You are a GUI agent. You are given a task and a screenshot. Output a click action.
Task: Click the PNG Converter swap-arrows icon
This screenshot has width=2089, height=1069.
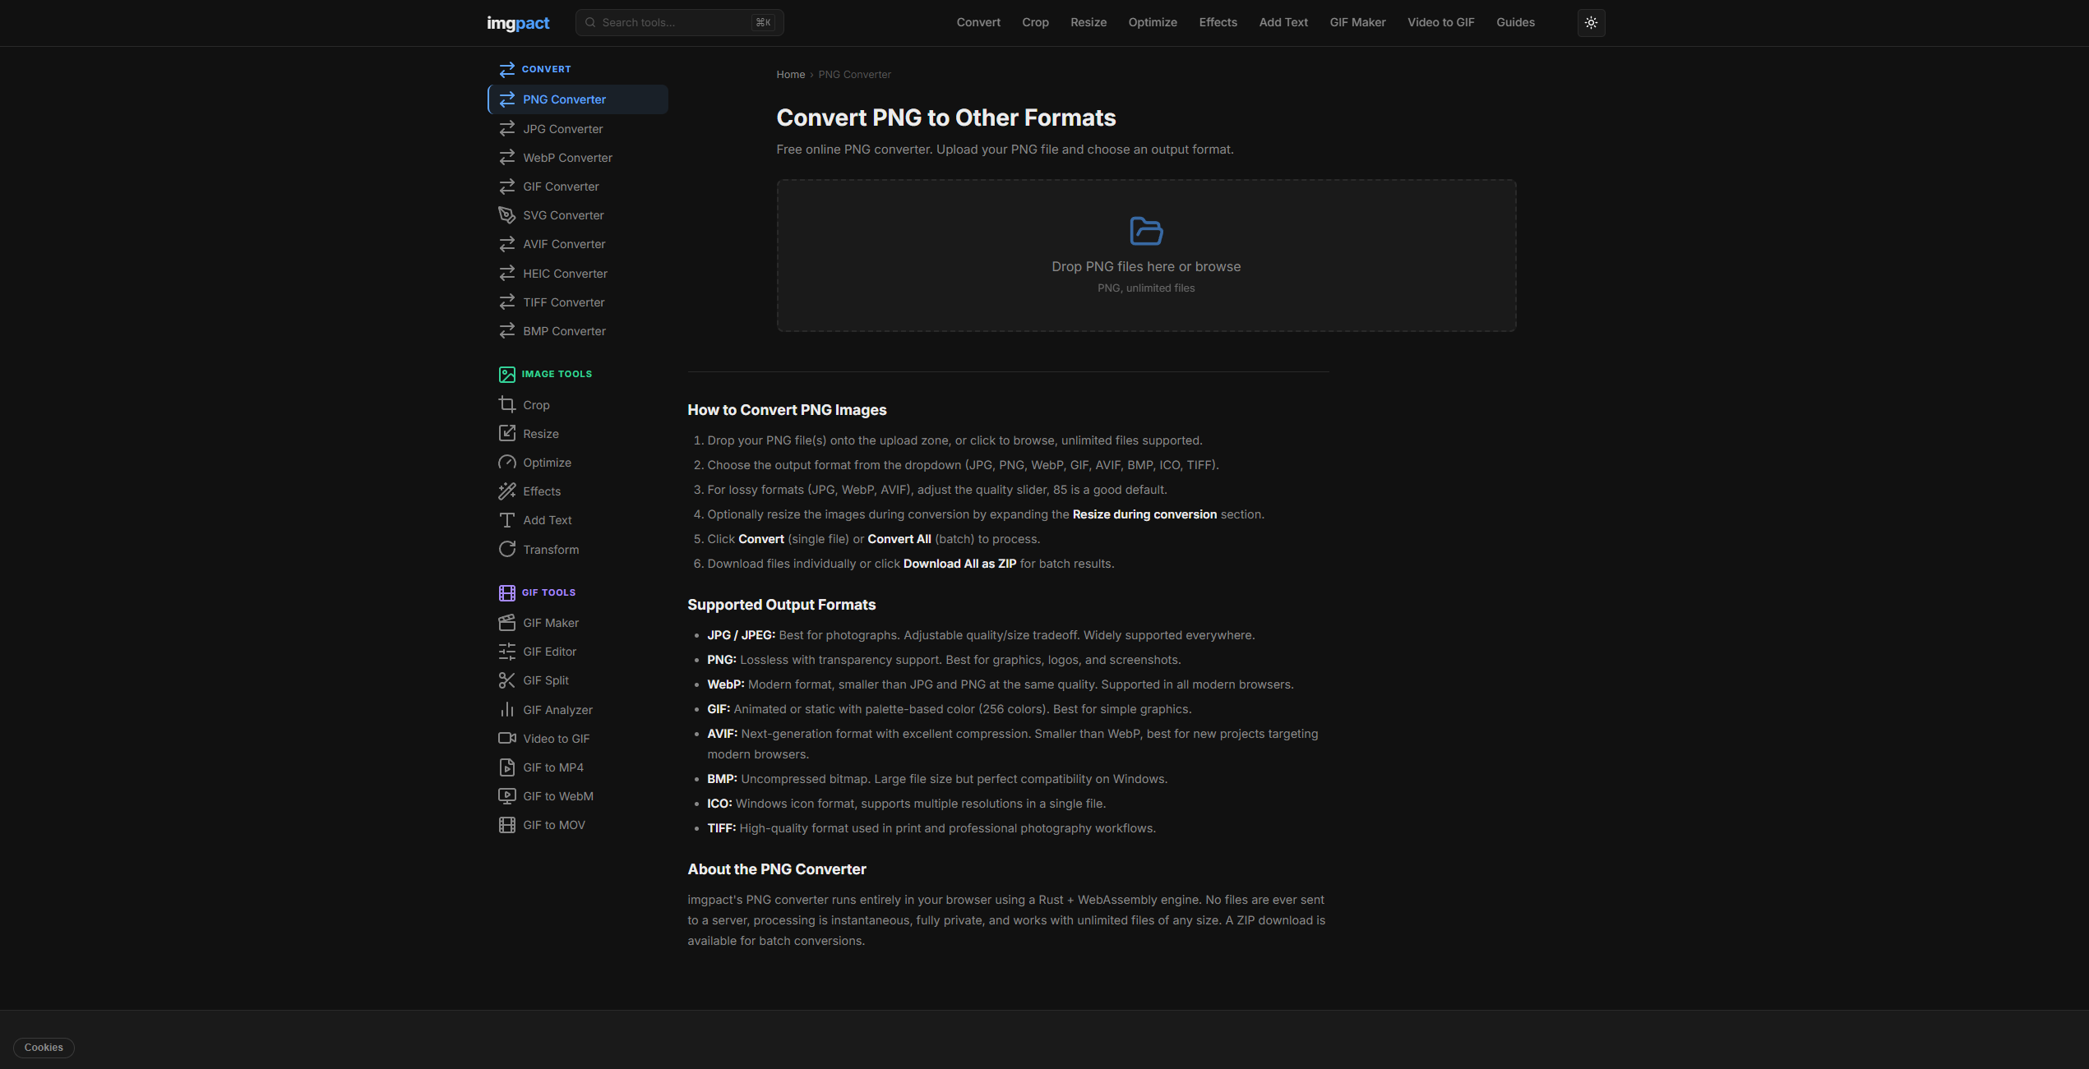pos(507,99)
